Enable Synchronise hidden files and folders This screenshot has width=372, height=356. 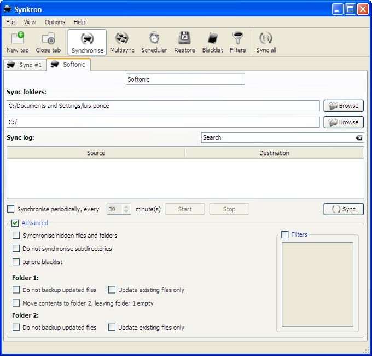coord(16,236)
